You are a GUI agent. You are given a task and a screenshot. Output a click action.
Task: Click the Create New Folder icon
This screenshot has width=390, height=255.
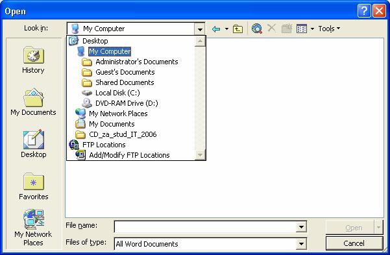pyautogui.click(x=287, y=29)
